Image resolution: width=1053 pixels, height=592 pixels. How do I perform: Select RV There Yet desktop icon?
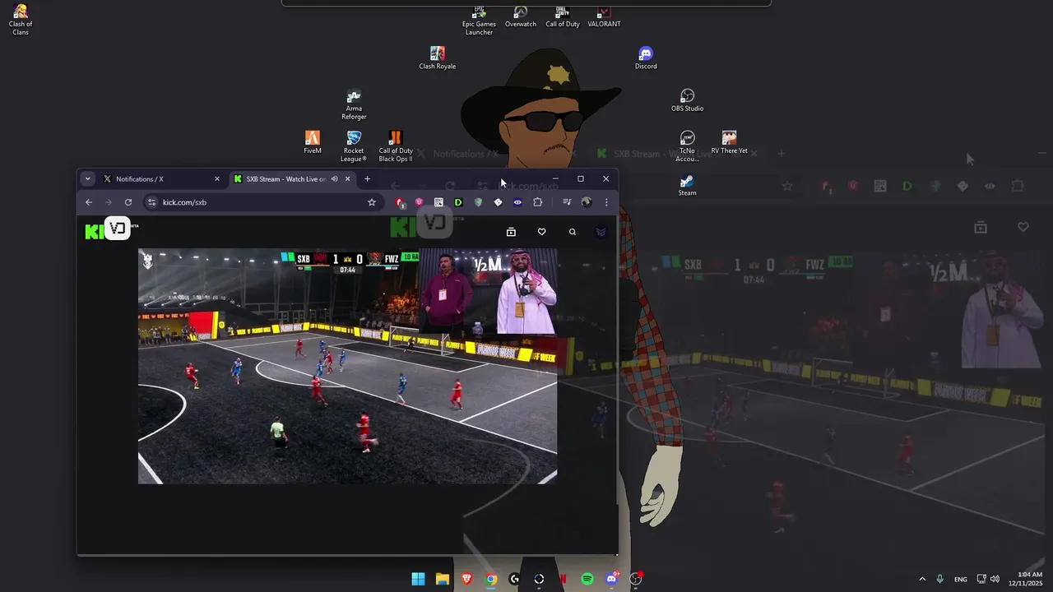(730, 142)
